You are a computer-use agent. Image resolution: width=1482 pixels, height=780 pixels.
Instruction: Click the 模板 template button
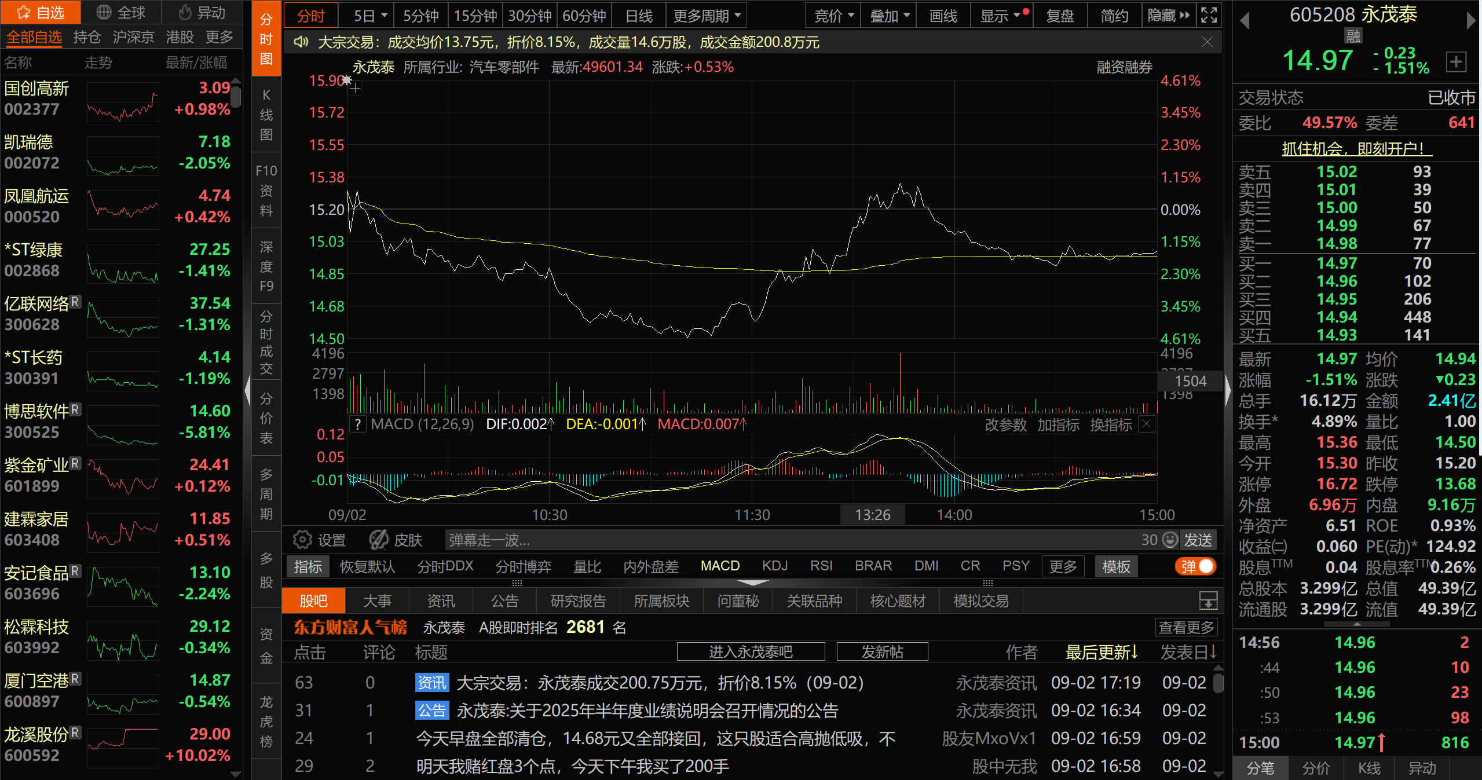pyautogui.click(x=1116, y=566)
